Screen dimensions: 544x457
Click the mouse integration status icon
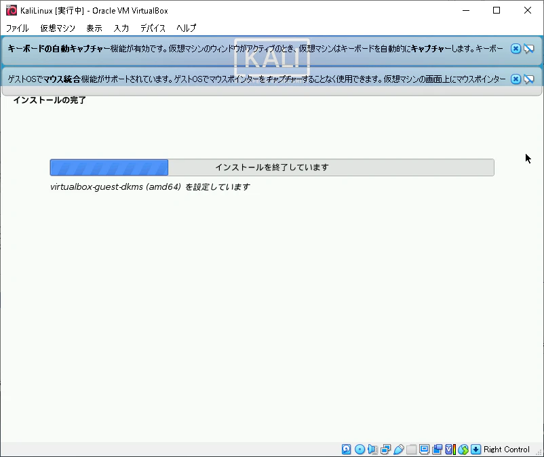tap(463, 450)
